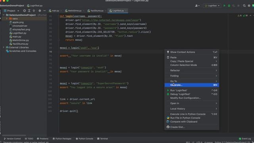The image size is (254, 143).
Task: Close the LoginTest.py editor tab
Action: click(x=126, y=11)
